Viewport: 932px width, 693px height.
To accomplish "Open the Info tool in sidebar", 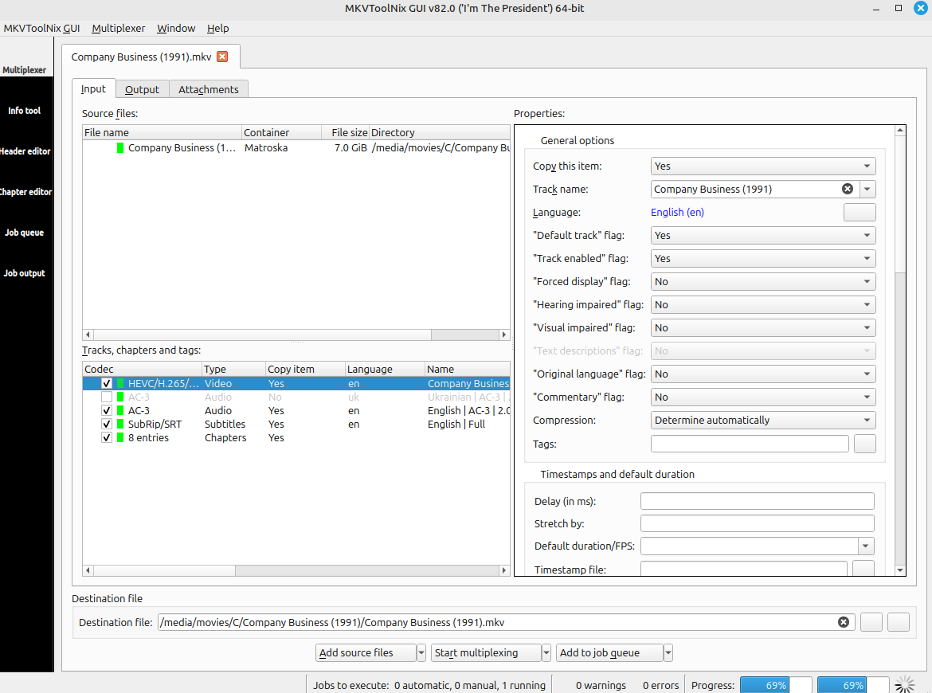I will (x=25, y=111).
